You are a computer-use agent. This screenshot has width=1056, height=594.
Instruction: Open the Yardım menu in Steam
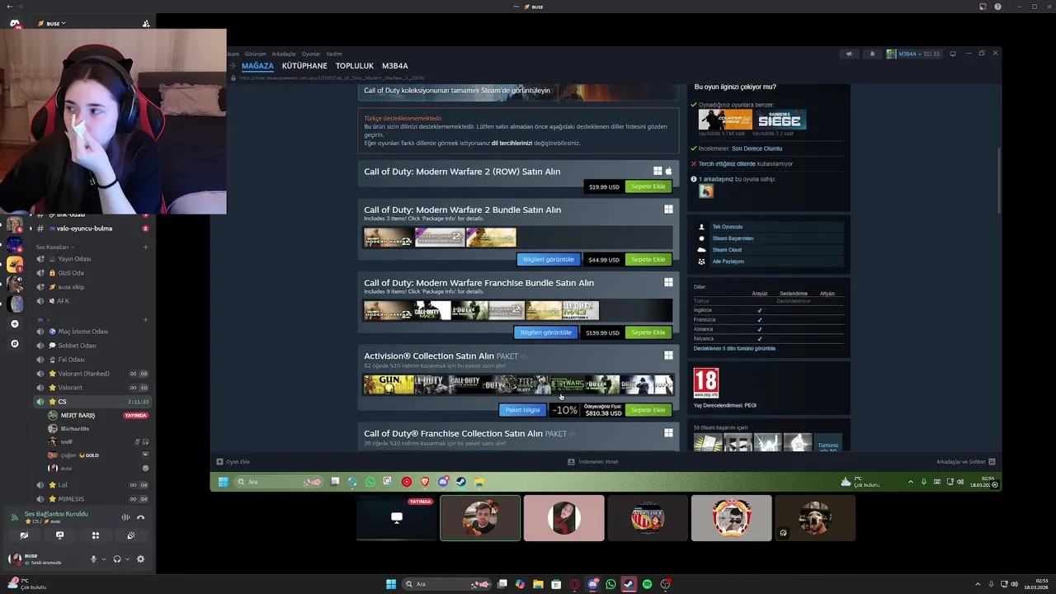coord(333,54)
